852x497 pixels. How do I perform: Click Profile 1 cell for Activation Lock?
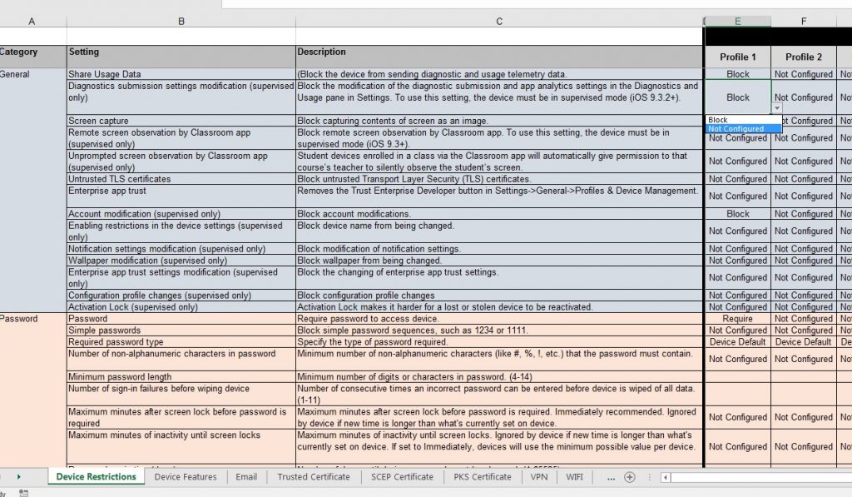tap(737, 307)
